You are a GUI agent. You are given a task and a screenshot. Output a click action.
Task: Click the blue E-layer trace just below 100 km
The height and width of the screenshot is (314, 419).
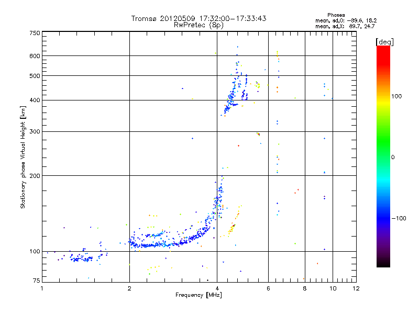tap(82, 259)
